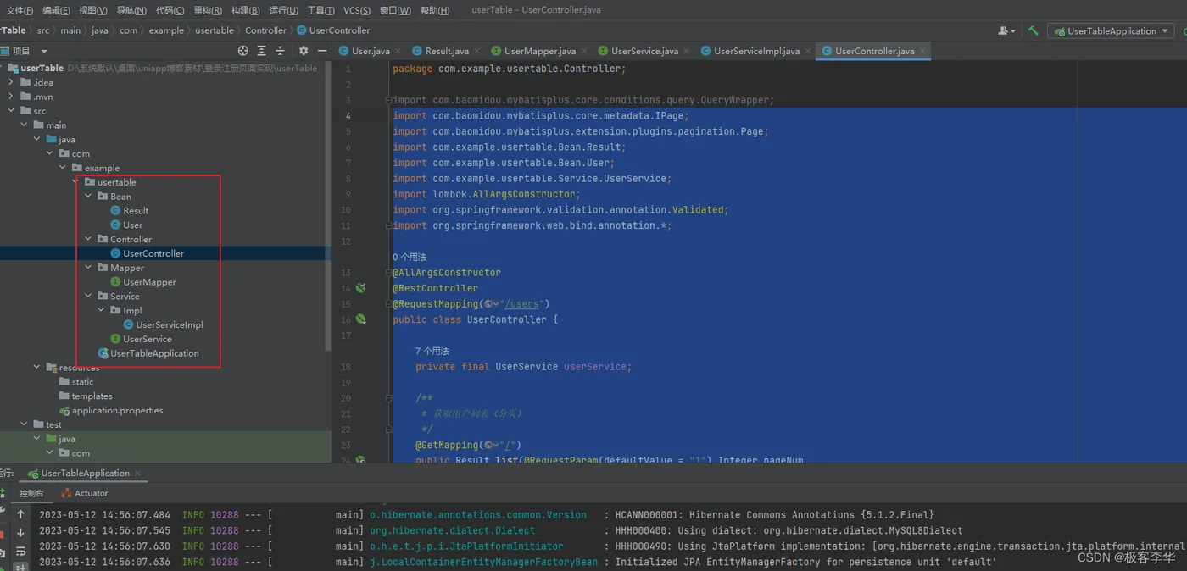Hide the project panel with minus icon
This screenshot has width=1187, height=571.
tap(320, 51)
